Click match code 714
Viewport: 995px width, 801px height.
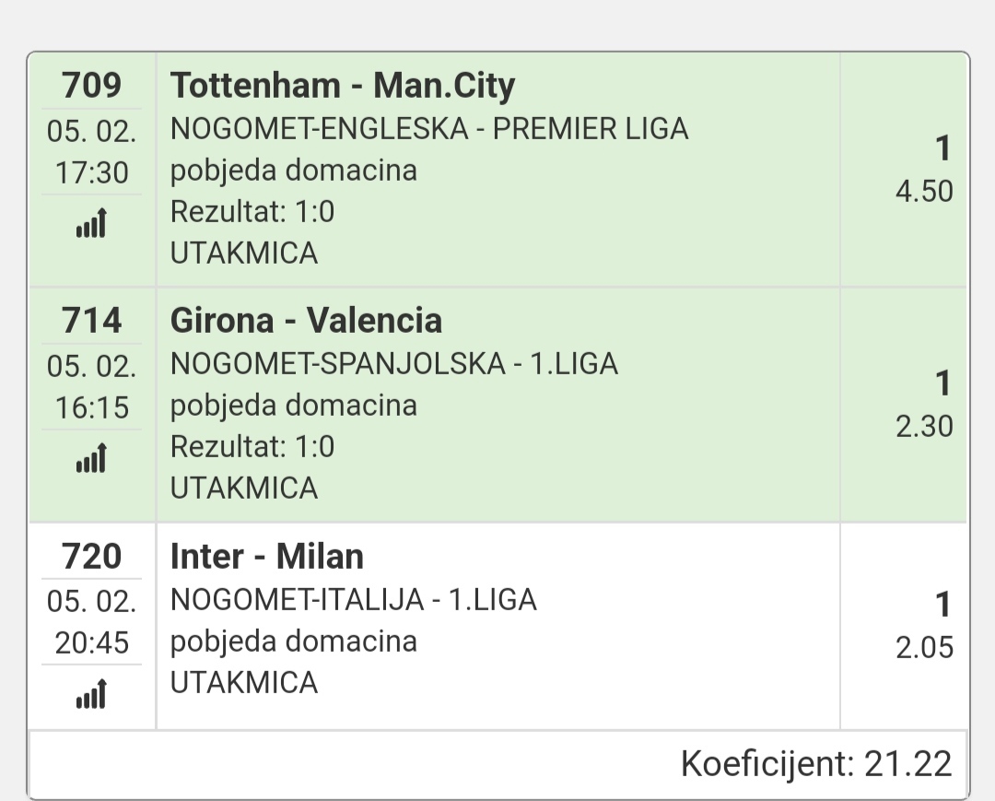pyautogui.click(x=91, y=321)
